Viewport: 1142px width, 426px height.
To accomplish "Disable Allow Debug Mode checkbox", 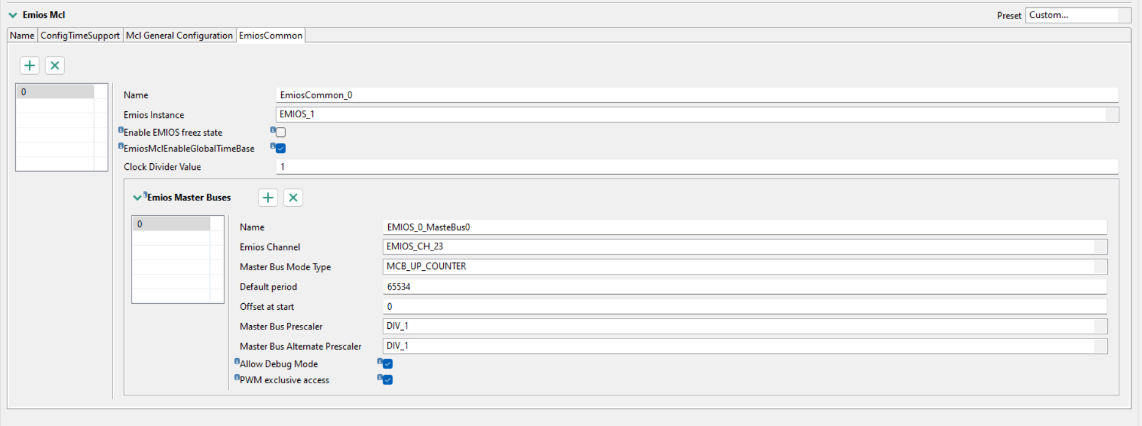I will [388, 364].
